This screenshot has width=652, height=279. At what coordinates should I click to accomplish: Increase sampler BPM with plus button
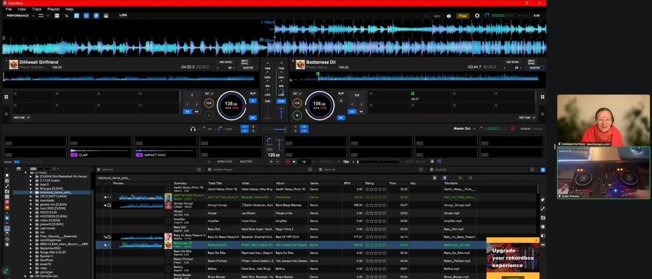point(271,162)
